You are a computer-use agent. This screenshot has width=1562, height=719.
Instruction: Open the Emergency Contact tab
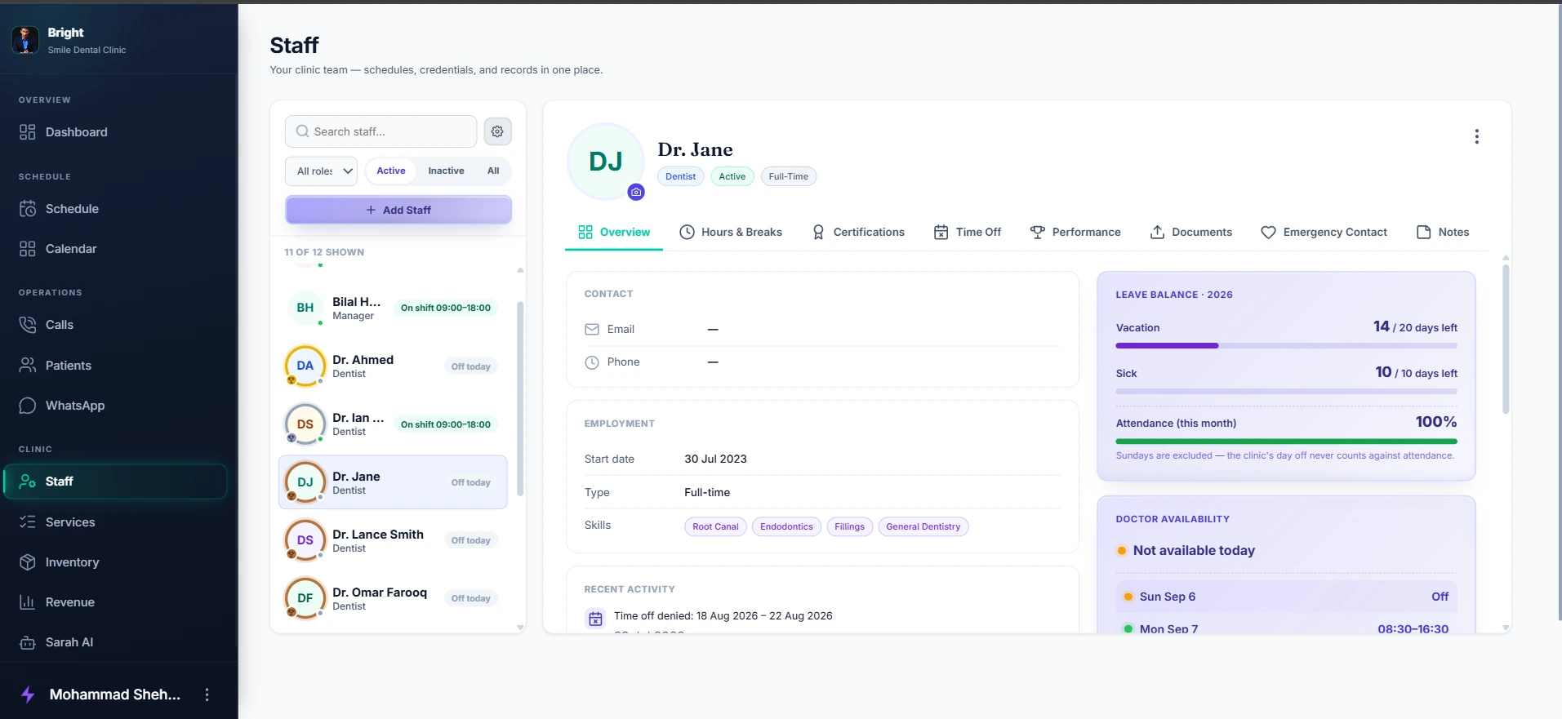[1324, 233]
